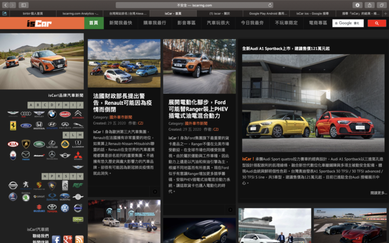The height and width of the screenshot is (243, 389).
Task: Open the Citroen brand logo
Action: click(78, 114)
